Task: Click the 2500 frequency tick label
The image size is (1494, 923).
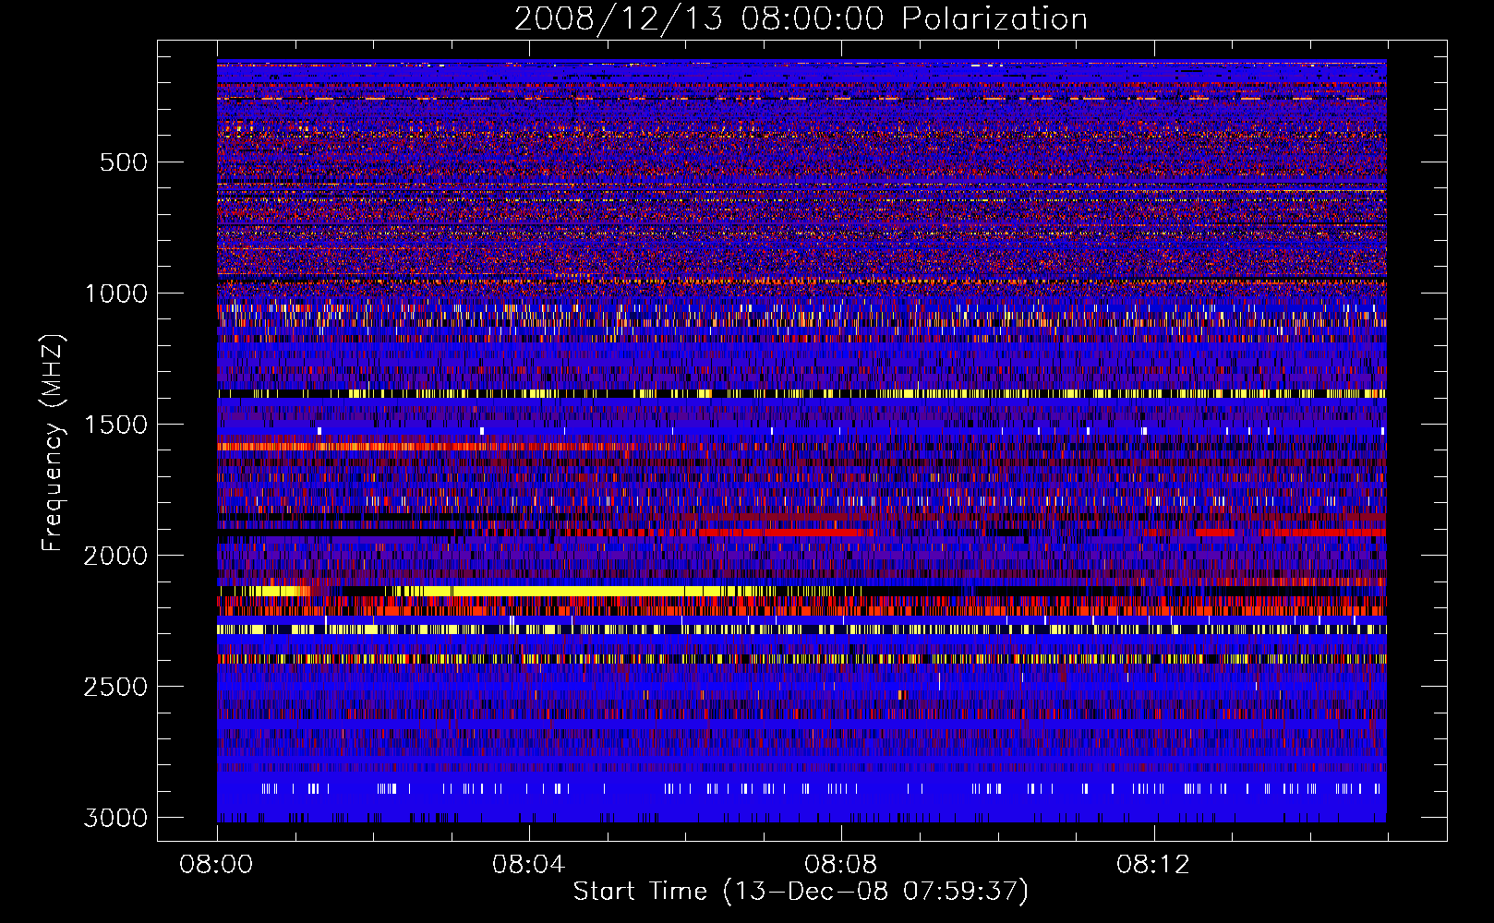Action: 116,687
